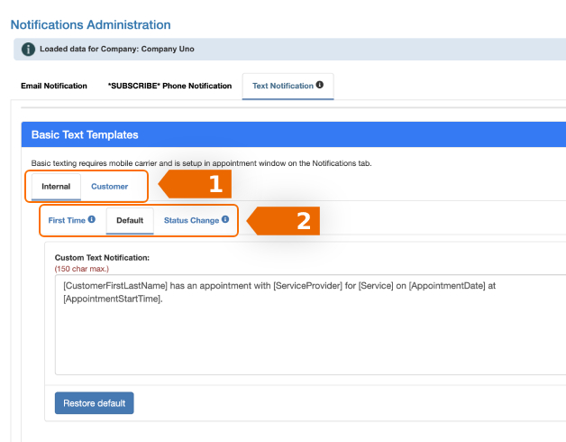Click the orange callout marker numbered 2
Image resolution: width=566 pixels, height=442 pixels.
(286, 220)
